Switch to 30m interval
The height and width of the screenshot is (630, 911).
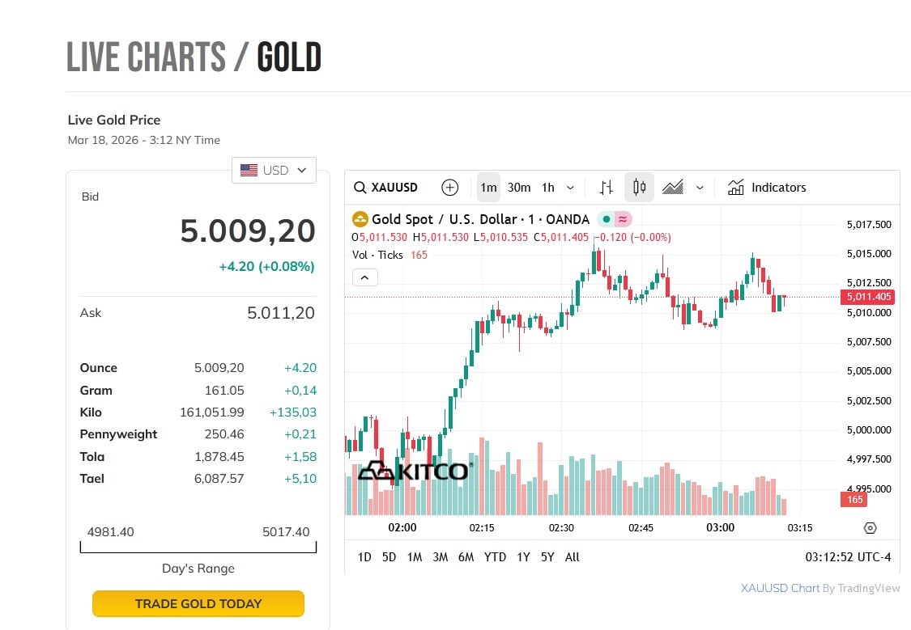click(519, 188)
